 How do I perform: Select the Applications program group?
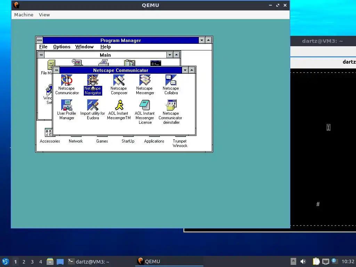coord(154,141)
